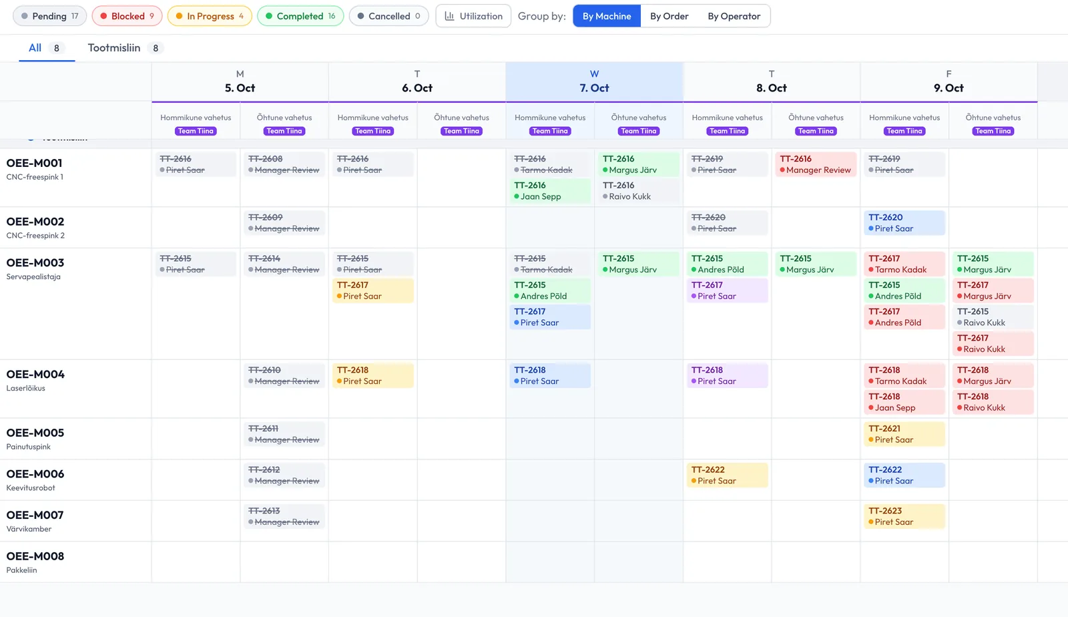
Task: Toggle the Blocked status filter
Action: pos(127,16)
